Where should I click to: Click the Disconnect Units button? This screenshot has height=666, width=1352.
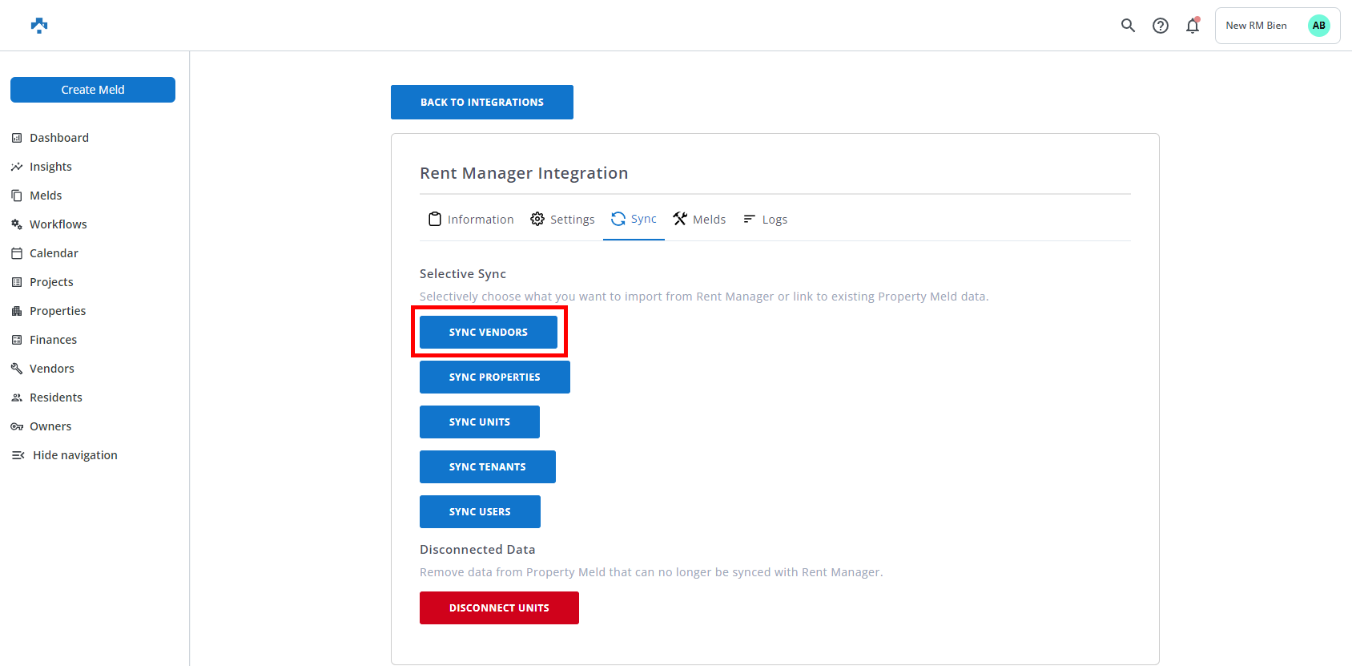(x=499, y=608)
